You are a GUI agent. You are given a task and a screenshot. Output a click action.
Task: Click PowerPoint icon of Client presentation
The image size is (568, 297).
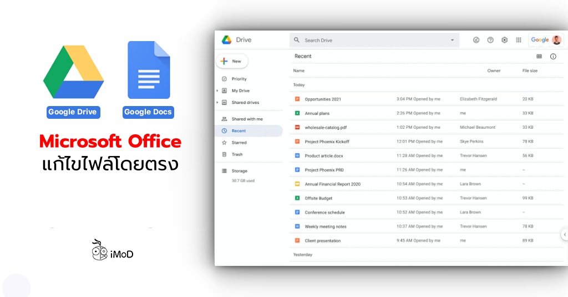(x=297, y=240)
